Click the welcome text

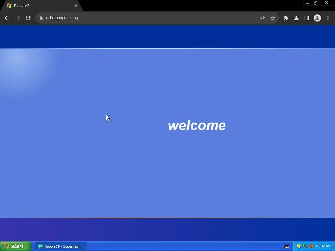pyautogui.click(x=197, y=125)
